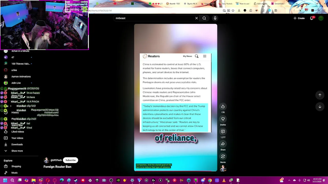Viewport: 328px width, 184px height.
Task: Switch to the Add-ons browser tab
Action: (260, 4)
